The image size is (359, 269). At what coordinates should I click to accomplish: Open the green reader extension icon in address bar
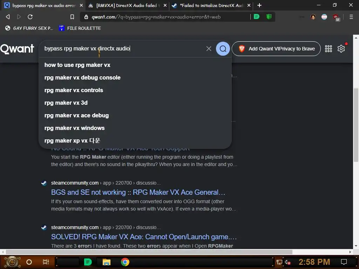(x=257, y=16)
